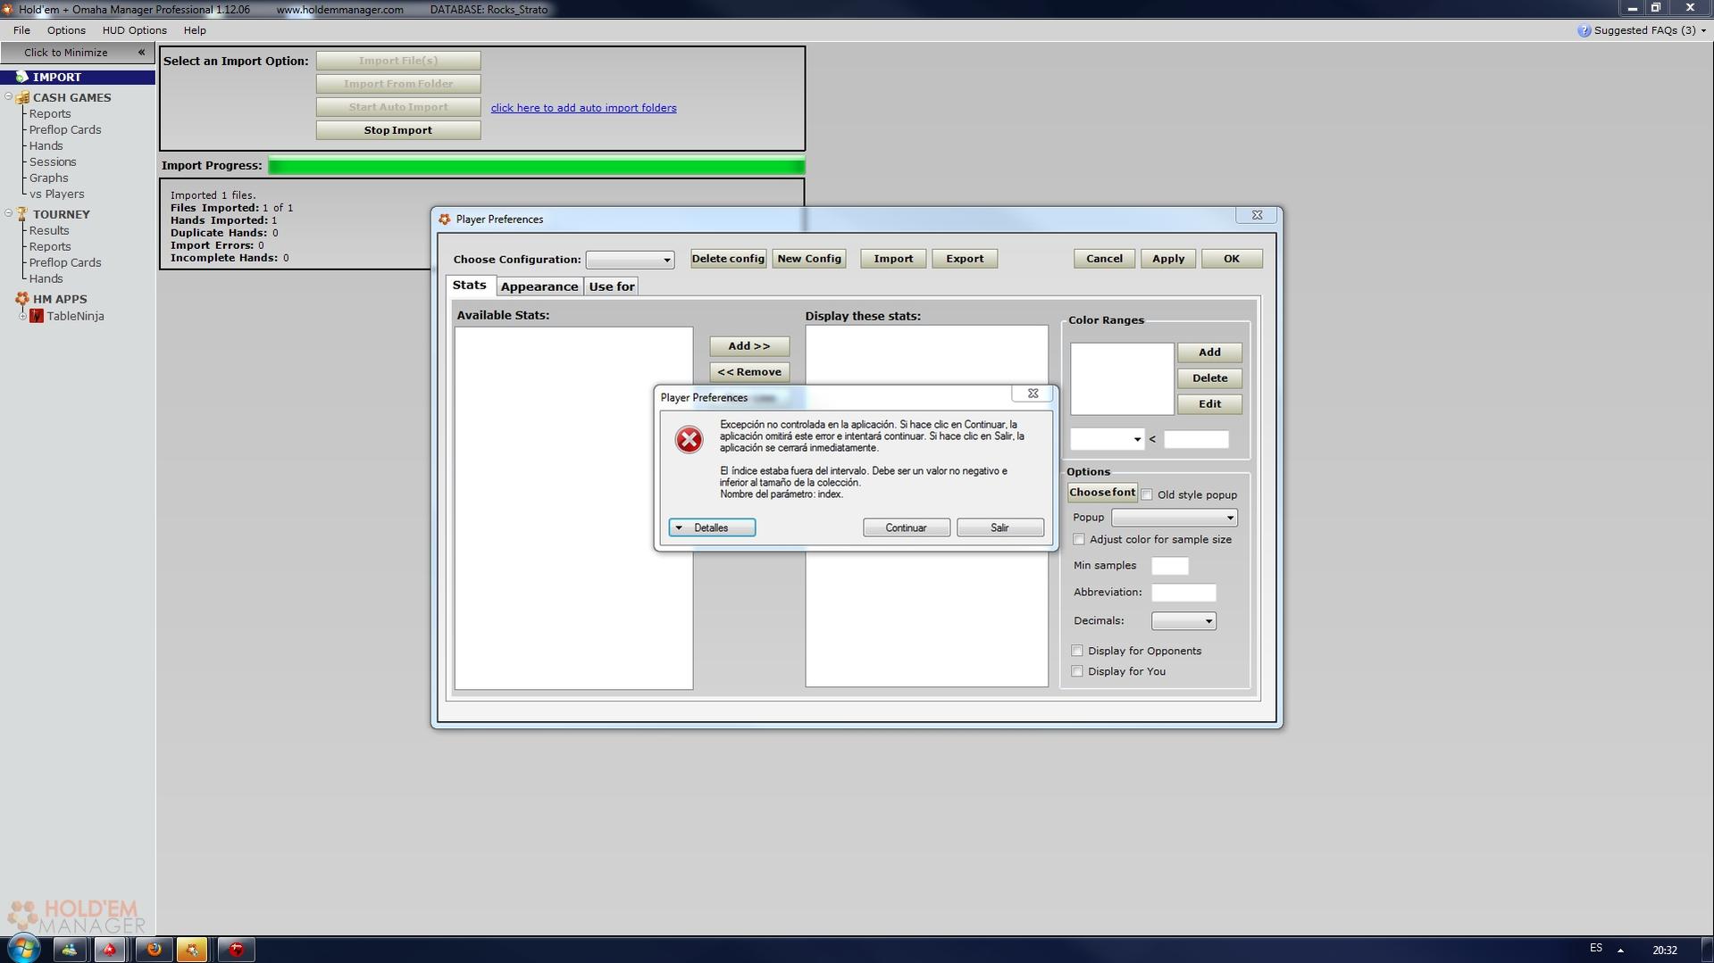Click the CASH GAMES chips icon
Screen dimensions: 1714x963
click(x=22, y=97)
